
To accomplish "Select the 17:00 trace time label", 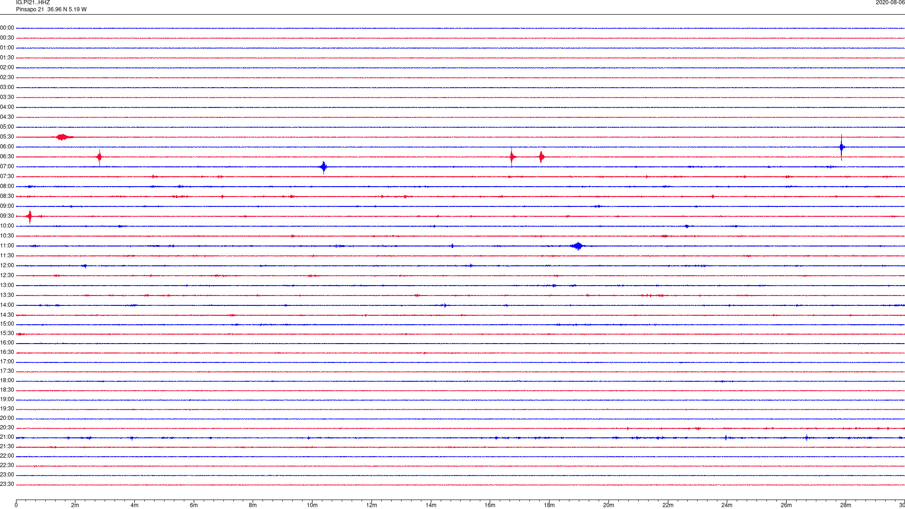I will coord(7,362).
